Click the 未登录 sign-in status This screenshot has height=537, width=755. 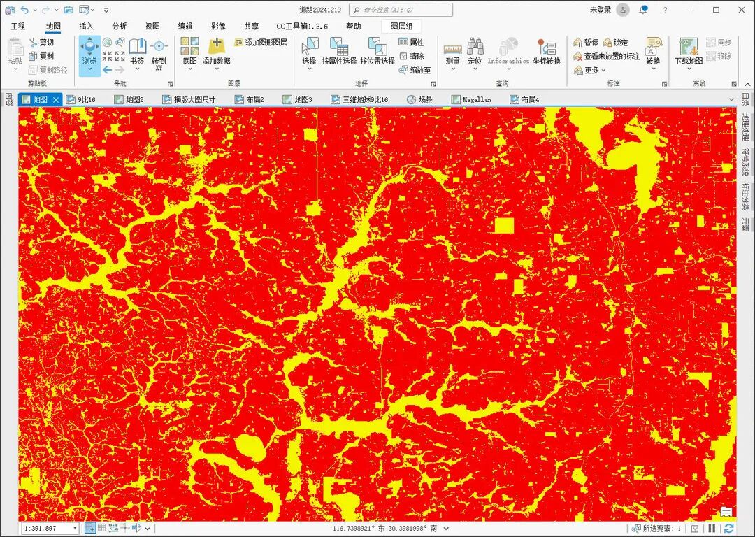pos(601,10)
